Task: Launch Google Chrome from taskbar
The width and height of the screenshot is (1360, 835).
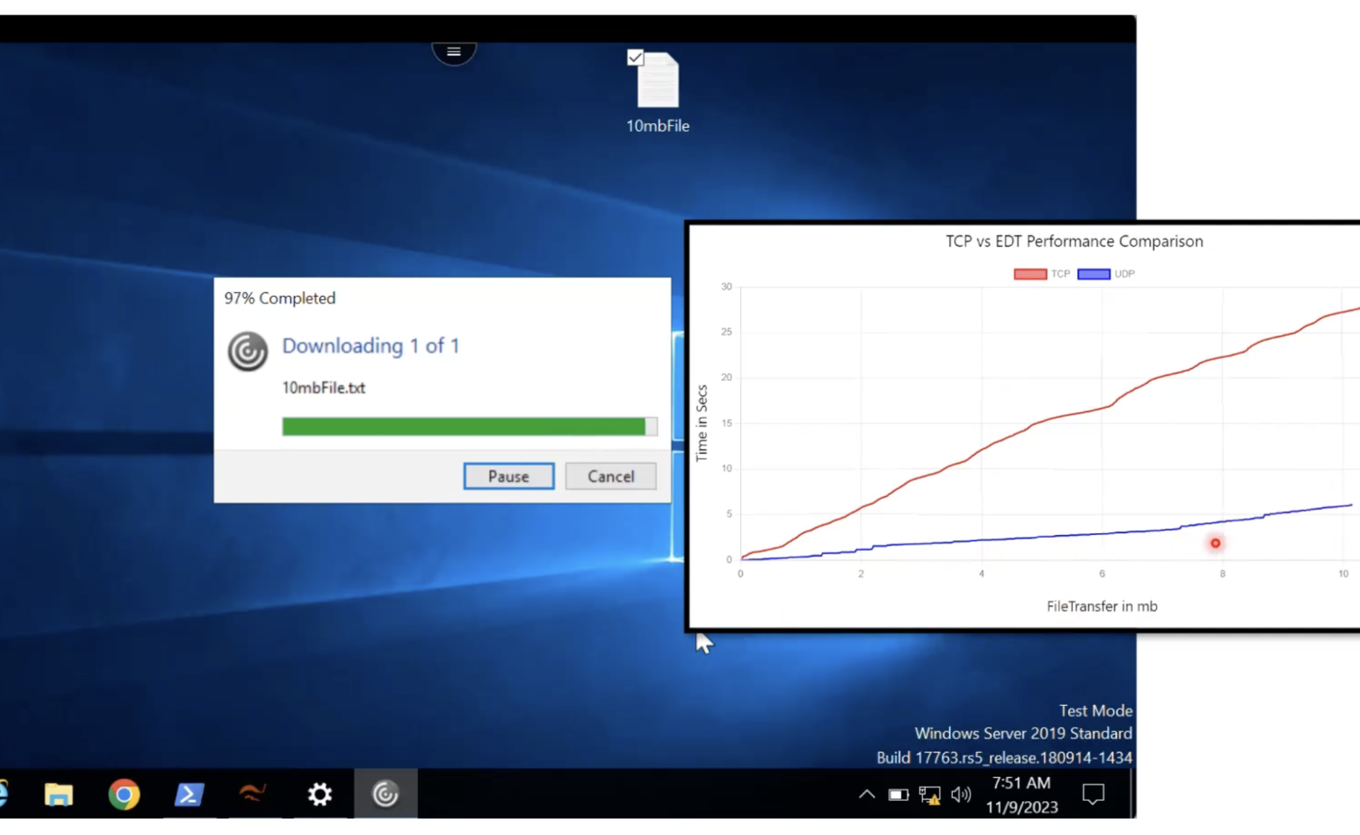Action: point(124,794)
